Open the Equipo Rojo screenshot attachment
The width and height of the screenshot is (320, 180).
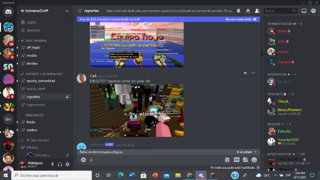click(x=137, y=45)
